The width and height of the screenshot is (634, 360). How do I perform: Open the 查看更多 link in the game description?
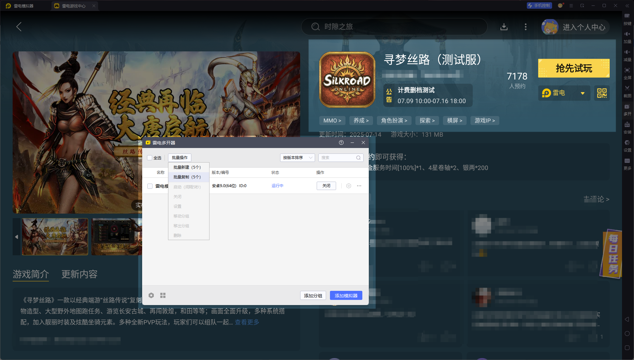click(247, 322)
